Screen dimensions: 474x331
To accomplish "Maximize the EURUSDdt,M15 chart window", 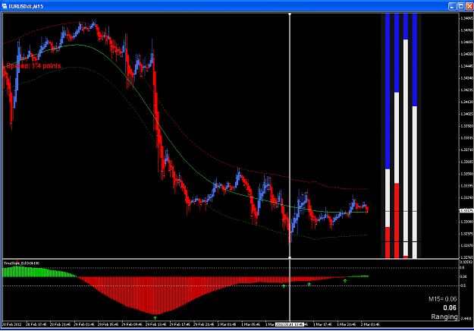I will (460, 6).
